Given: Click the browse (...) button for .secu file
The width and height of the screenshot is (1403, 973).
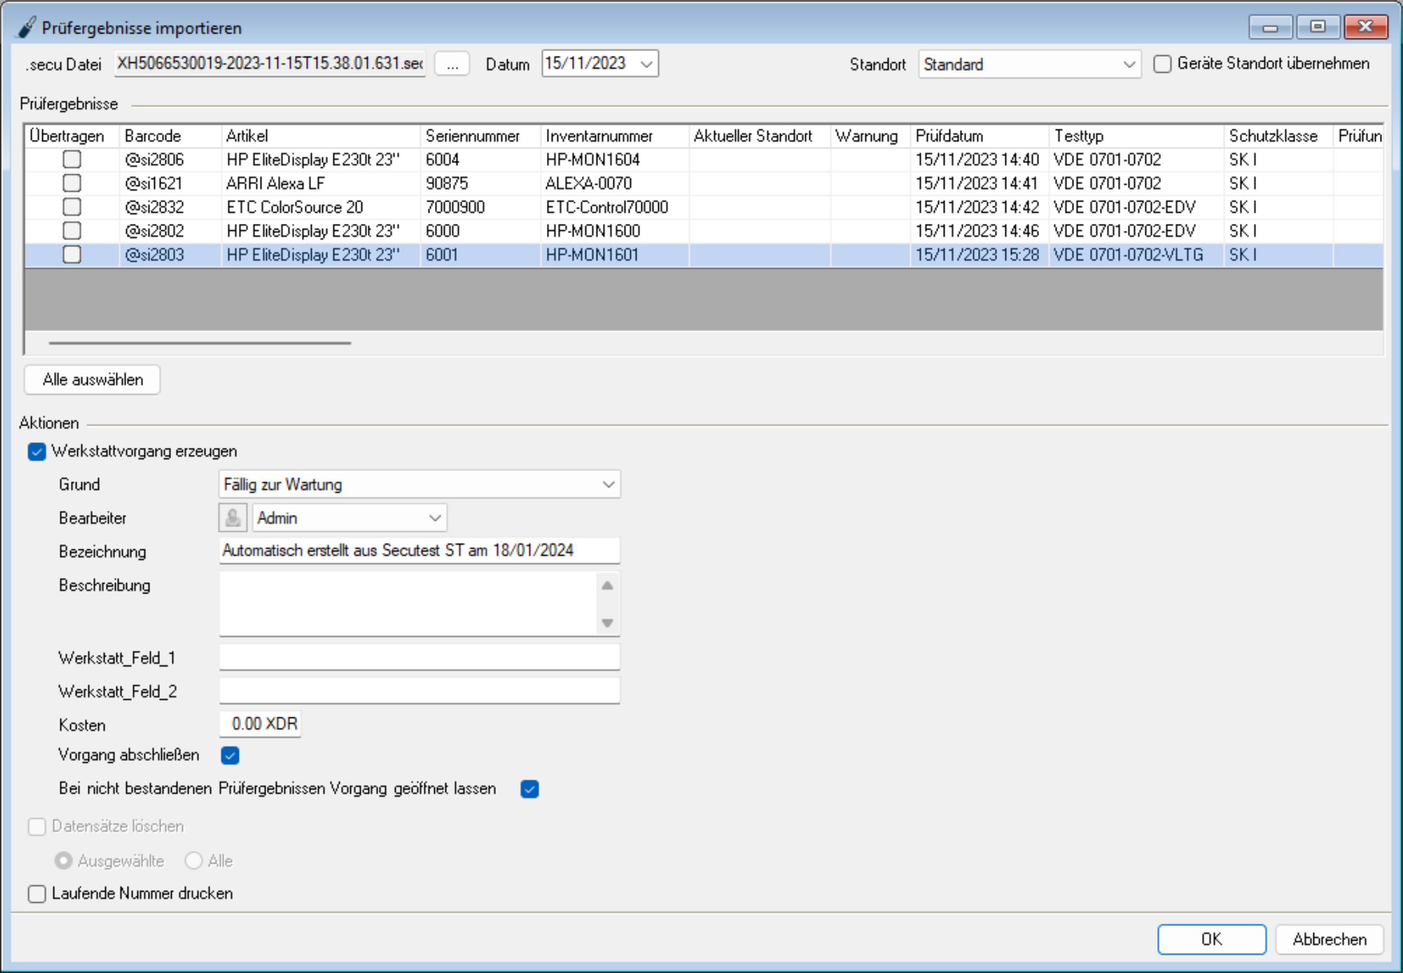Looking at the screenshot, I should pyautogui.click(x=452, y=64).
